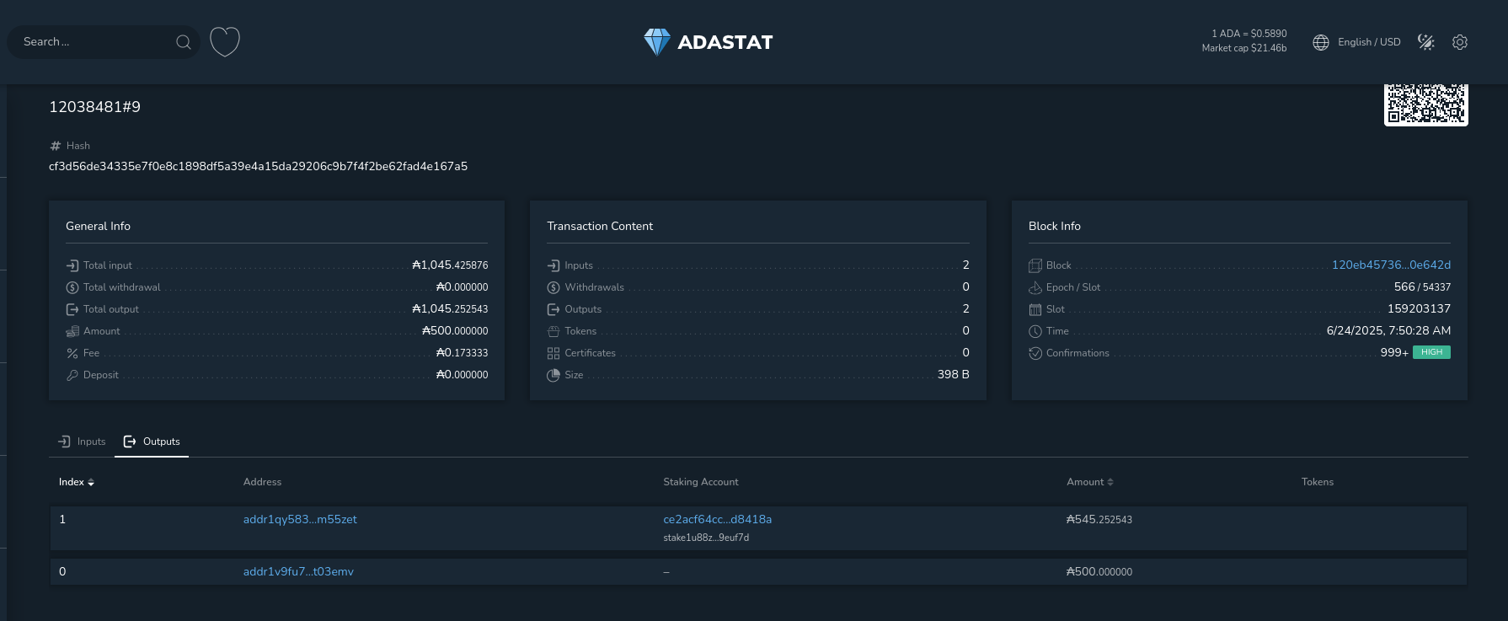1508x621 pixels.
Task: Click the hash symbol icon beside Hash
Action: pos(56,146)
